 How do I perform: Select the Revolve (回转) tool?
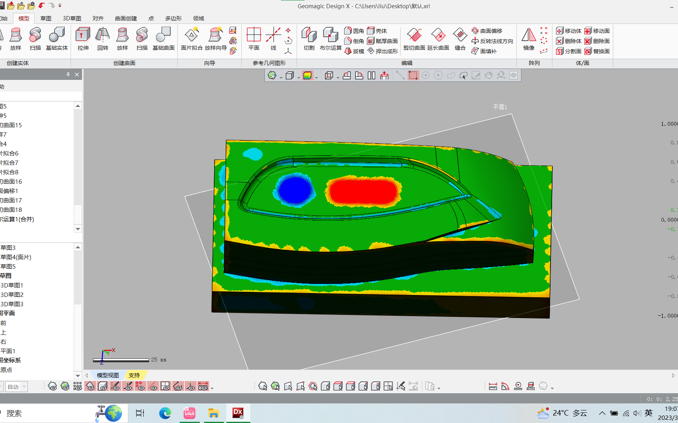pyautogui.click(x=102, y=39)
